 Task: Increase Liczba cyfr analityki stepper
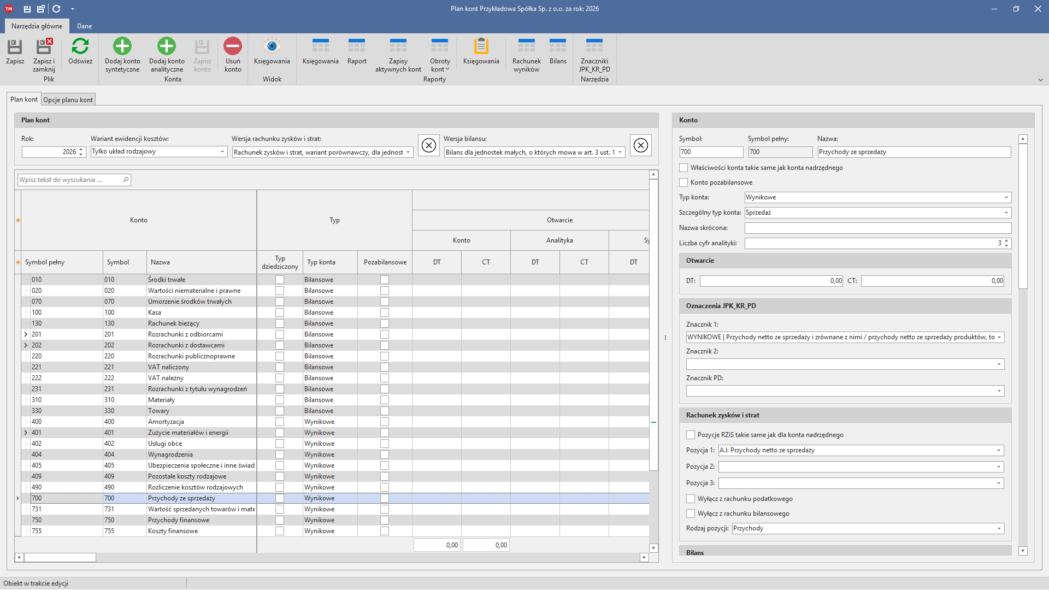click(1006, 240)
